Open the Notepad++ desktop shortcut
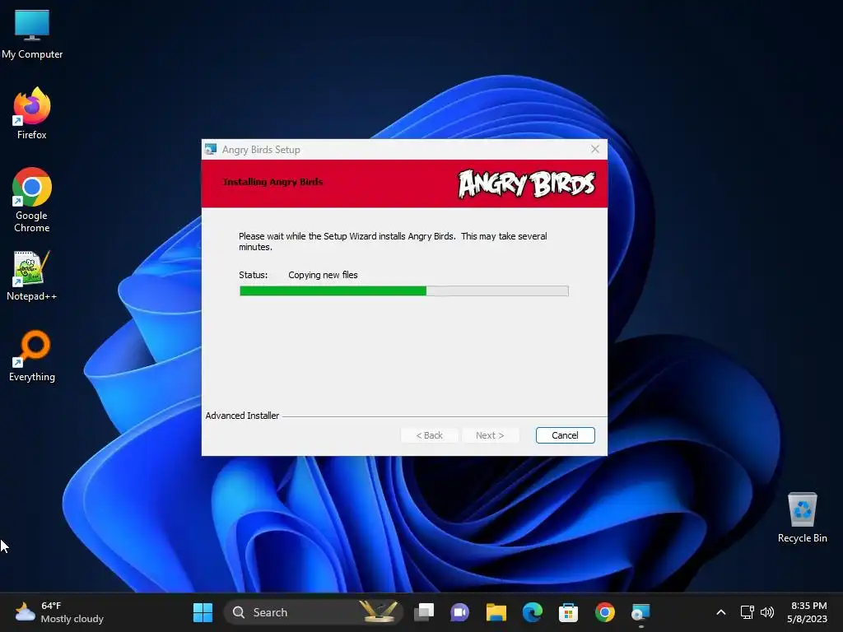 32,276
